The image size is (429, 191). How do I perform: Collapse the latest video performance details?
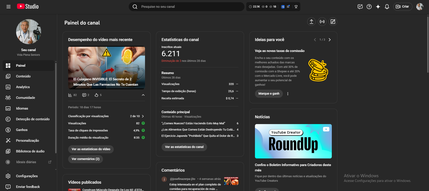(x=143, y=95)
